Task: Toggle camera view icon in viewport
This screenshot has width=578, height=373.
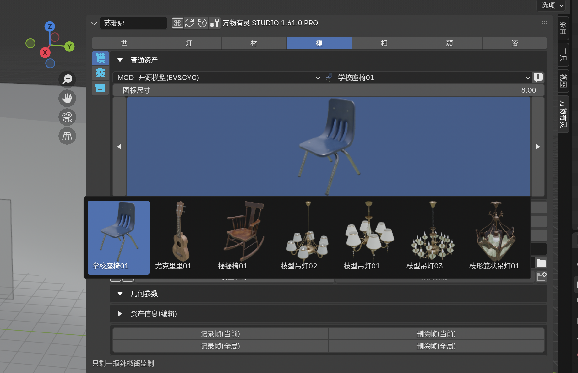Action: pos(67,117)
